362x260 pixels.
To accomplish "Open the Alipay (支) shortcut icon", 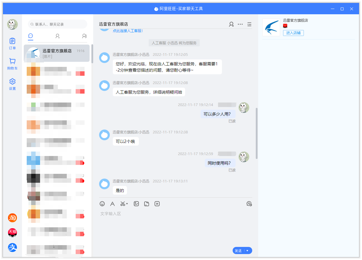I will click(x=12, y=248).
